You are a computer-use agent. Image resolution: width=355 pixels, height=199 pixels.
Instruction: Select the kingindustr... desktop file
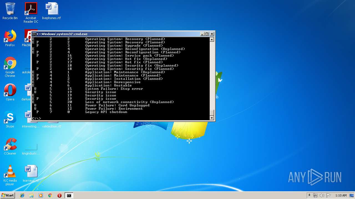(x=31, y=148)
